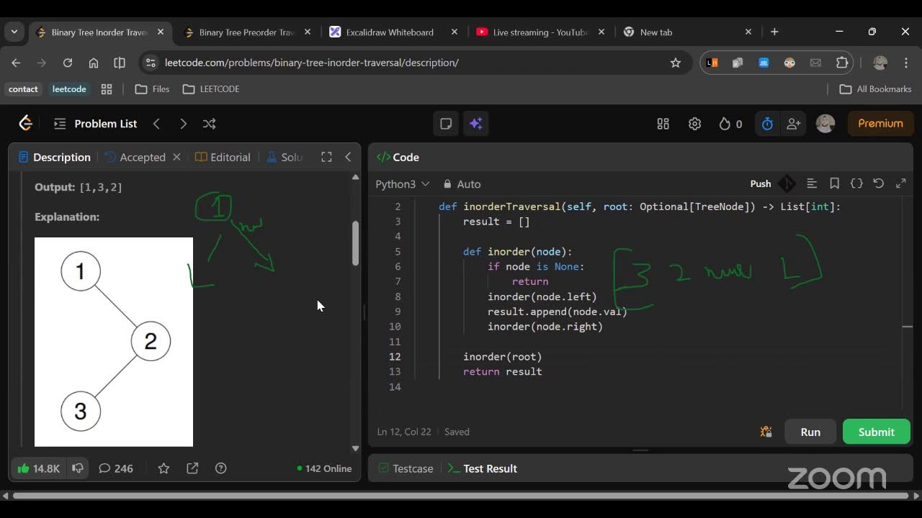Viewport: 922px width, 518px height.
Task: Reload the page
Action: [x=68, y=63]
